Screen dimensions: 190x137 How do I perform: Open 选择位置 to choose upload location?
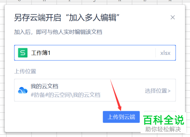[x=158, y=91]
